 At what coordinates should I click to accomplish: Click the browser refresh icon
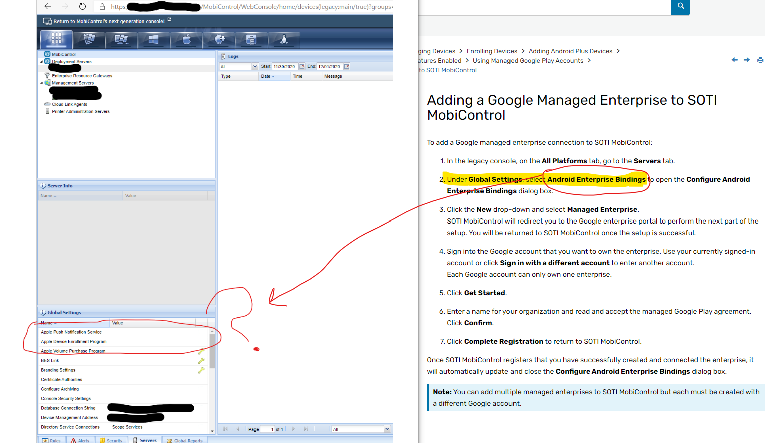tap(82, 7)
